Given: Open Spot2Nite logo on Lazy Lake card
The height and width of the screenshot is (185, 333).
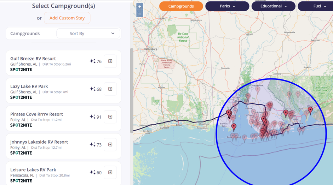Looking at the screenshot, I should pos(21,97).
